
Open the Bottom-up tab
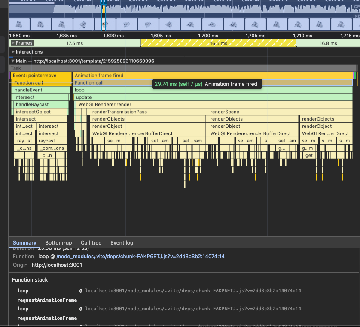pos(58,243)
